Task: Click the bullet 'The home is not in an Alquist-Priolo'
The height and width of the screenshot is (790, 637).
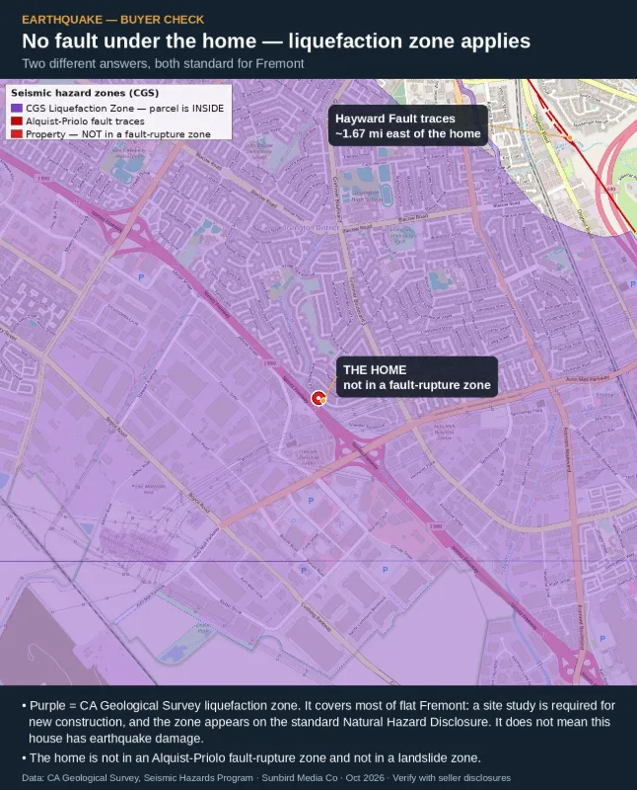Action: click(251, 758)
